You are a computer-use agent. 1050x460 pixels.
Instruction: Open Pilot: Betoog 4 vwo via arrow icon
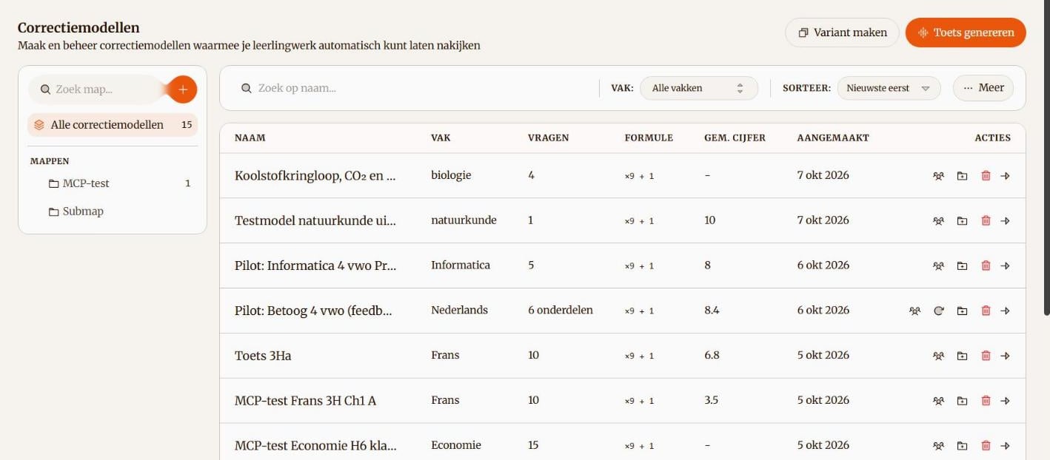click(1005, 311)
